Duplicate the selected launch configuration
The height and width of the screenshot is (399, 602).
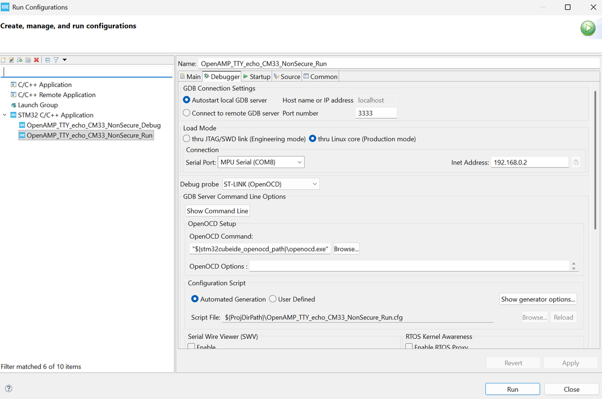pos(28,60)
